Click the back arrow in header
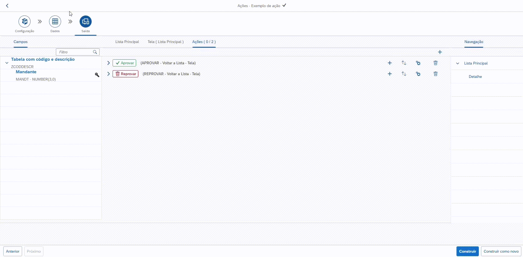Image resolution: width=523 pixels, height=257 pixels. [x=7, y=6]
